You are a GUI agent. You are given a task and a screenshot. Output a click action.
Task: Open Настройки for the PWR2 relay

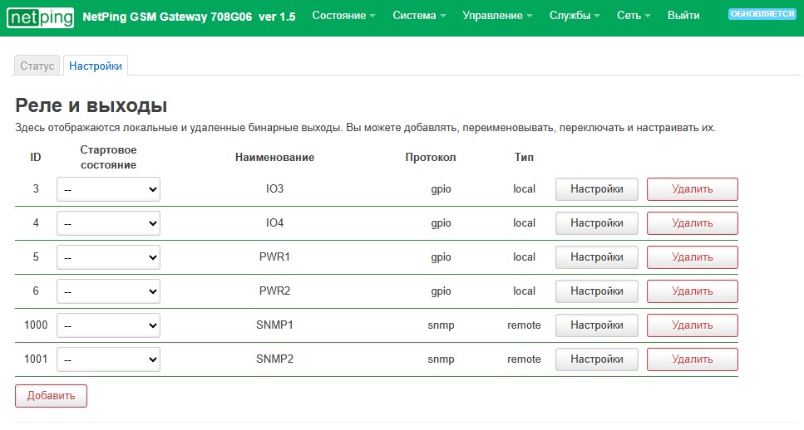[596, 291]
